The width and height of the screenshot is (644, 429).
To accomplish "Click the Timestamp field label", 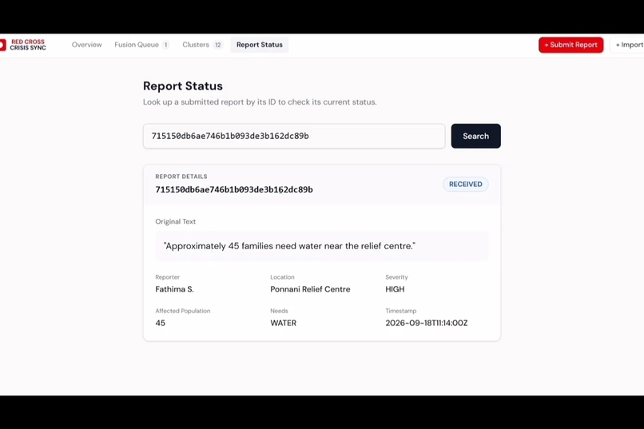I will pos(401,311).
